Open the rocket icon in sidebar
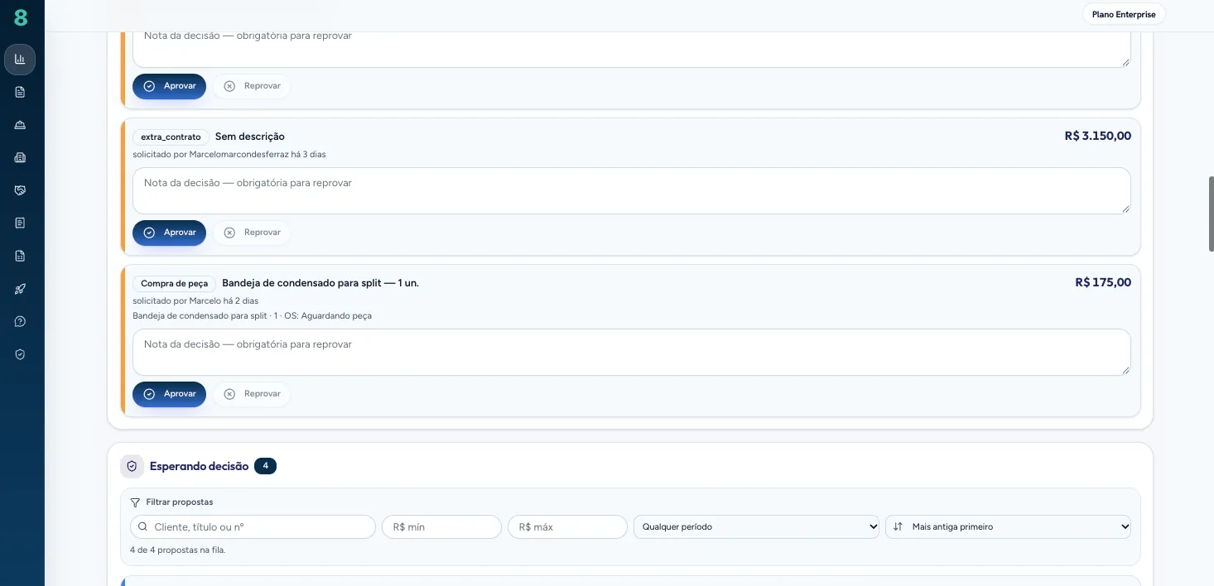The height and width of the screenshot is (586, 1214). click(20, 289)
